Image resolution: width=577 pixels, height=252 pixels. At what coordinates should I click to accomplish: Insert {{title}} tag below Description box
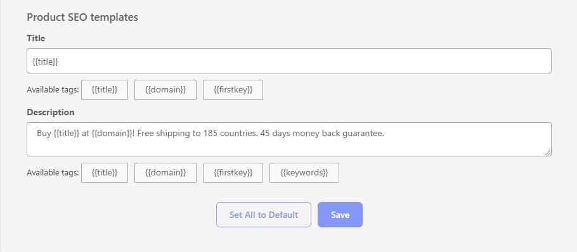coord(105,173)
